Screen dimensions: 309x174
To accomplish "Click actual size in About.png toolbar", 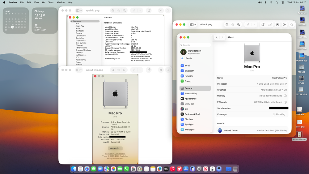I will click(x=233, y=25).
